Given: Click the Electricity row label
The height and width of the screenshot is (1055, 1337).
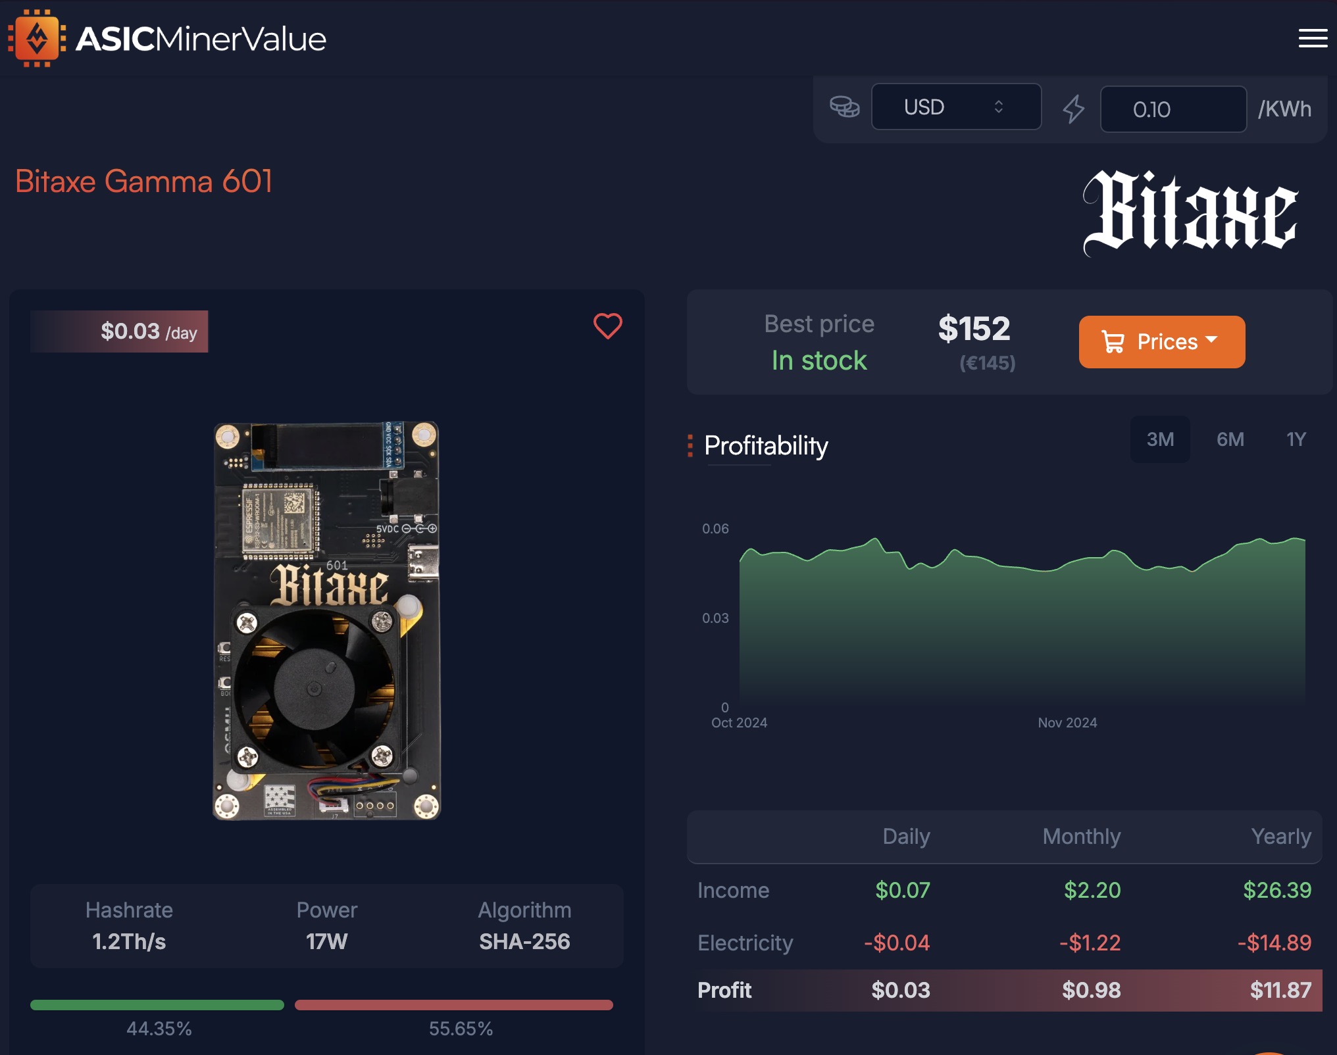Looking at the screenshot, I should pyautogui.click(x=745, y=943).
